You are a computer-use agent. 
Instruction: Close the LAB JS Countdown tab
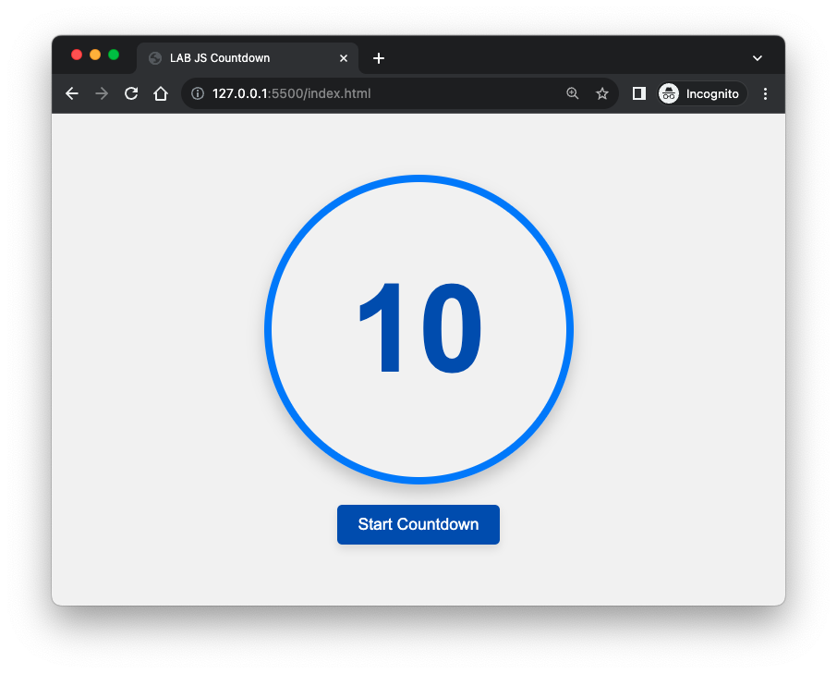click(344, 57)
